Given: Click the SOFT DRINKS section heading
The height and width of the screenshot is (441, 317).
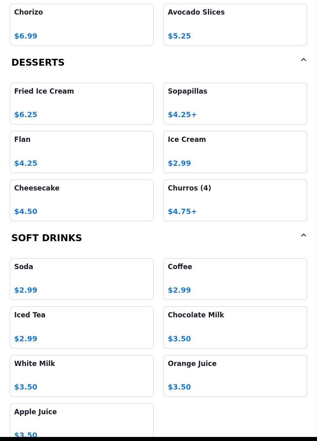Looking at the screenshot, I should coord(47,238).
